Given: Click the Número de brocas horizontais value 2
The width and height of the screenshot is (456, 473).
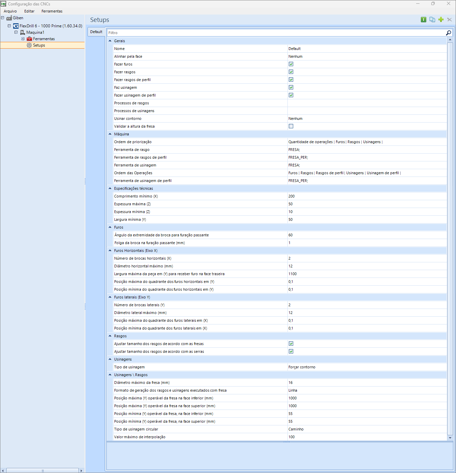Looking at the screenshot, I should tap(367, 258).
